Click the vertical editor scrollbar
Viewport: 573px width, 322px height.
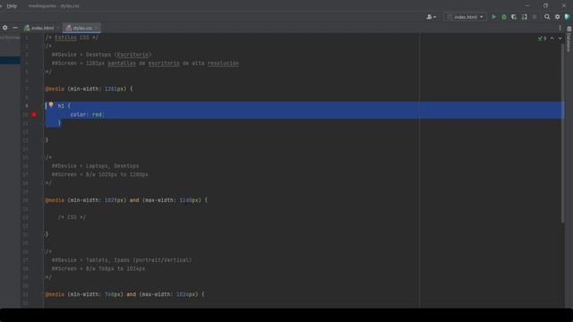[x=563, y=133]
